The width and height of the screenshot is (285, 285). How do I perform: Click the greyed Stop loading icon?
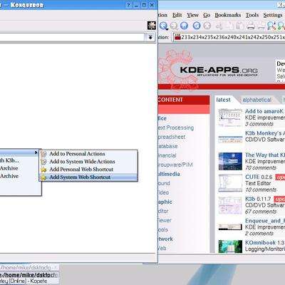coord(207,26)
